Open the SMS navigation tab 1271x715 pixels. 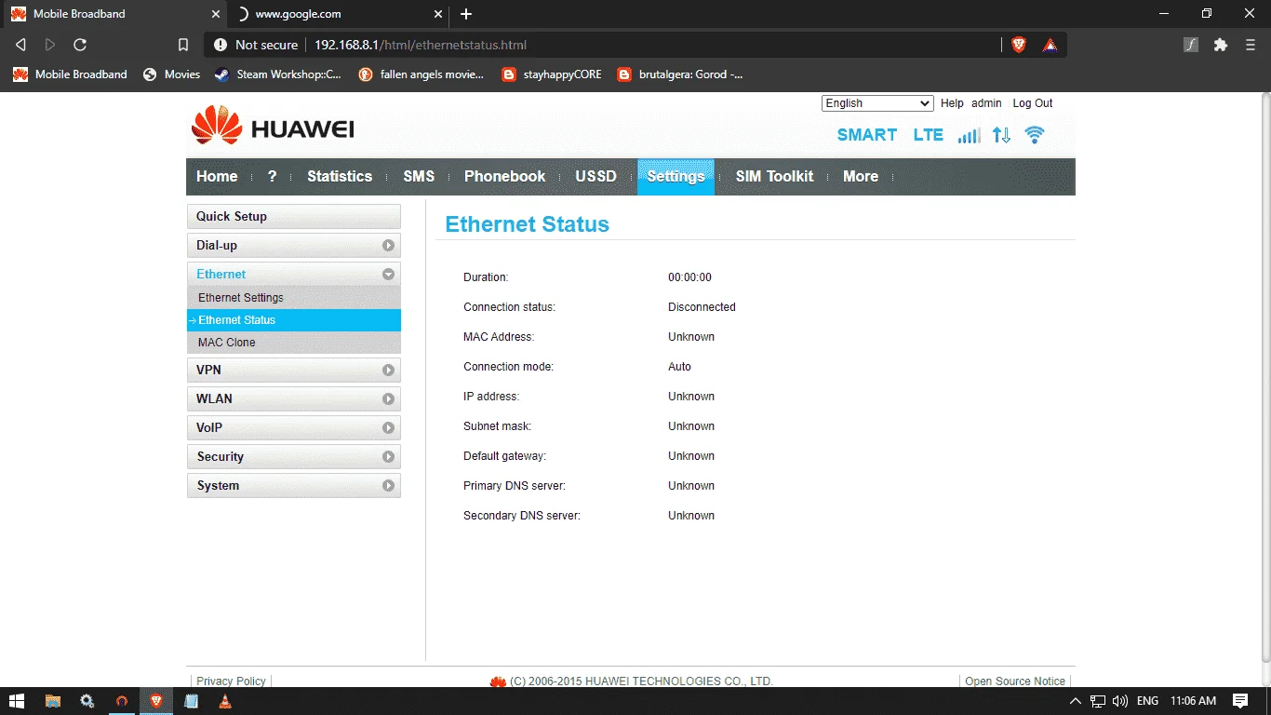419,177
